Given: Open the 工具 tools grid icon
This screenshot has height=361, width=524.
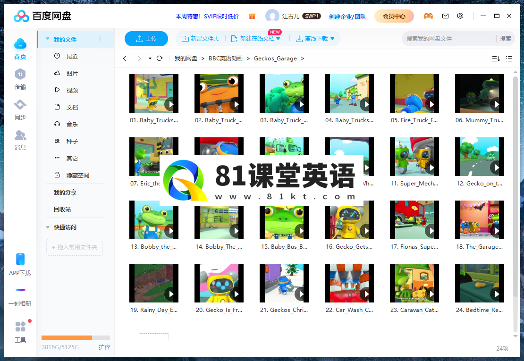Looking at the screenshot, I should [20, 326].
